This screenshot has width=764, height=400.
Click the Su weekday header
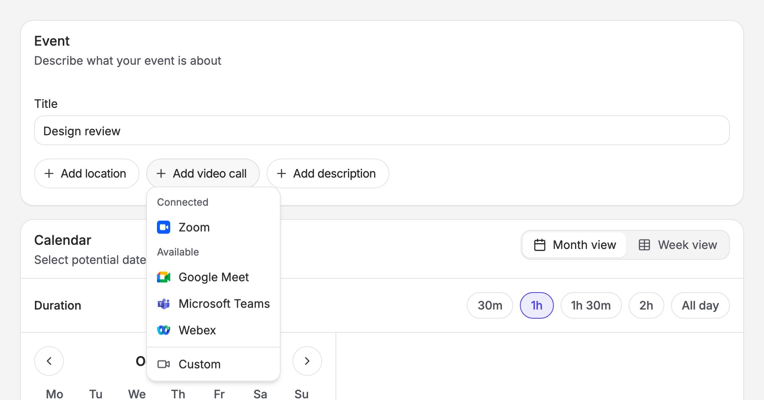point(301,394)
